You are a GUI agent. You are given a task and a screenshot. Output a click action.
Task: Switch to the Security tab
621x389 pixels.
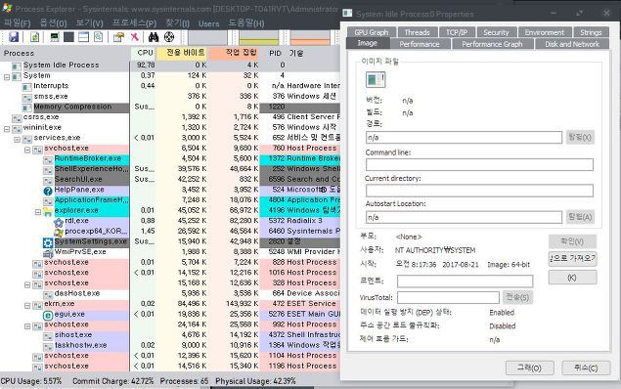(496, 32)
